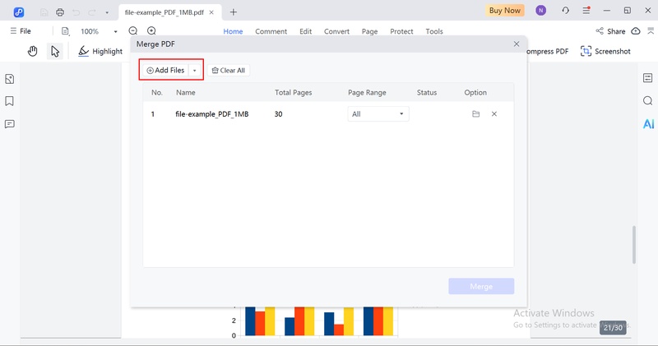Open the thumbnails panel icon in left sidebar
The width and height of the screenshot is (658, 346).
tap(10, 79)
